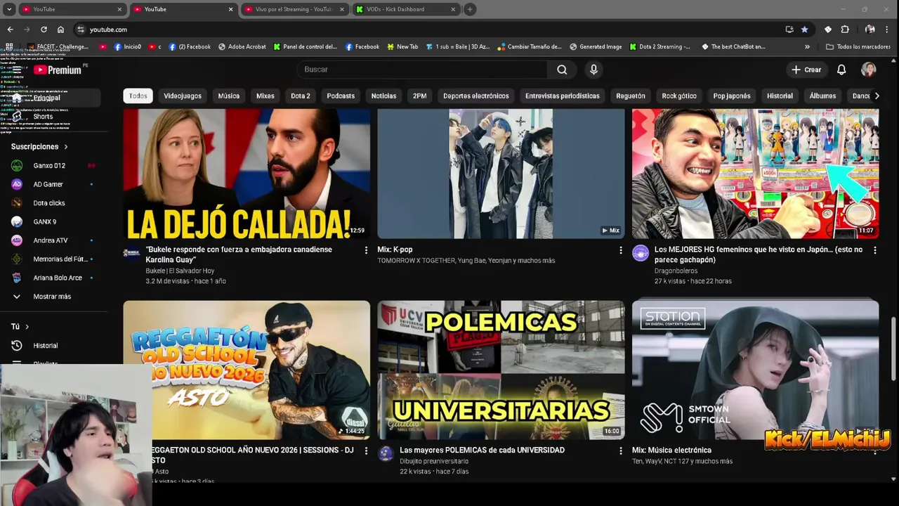
Task: Open the notifications bell
Action: 841,70
